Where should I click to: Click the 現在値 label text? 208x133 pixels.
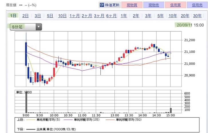tap(11, 5)
